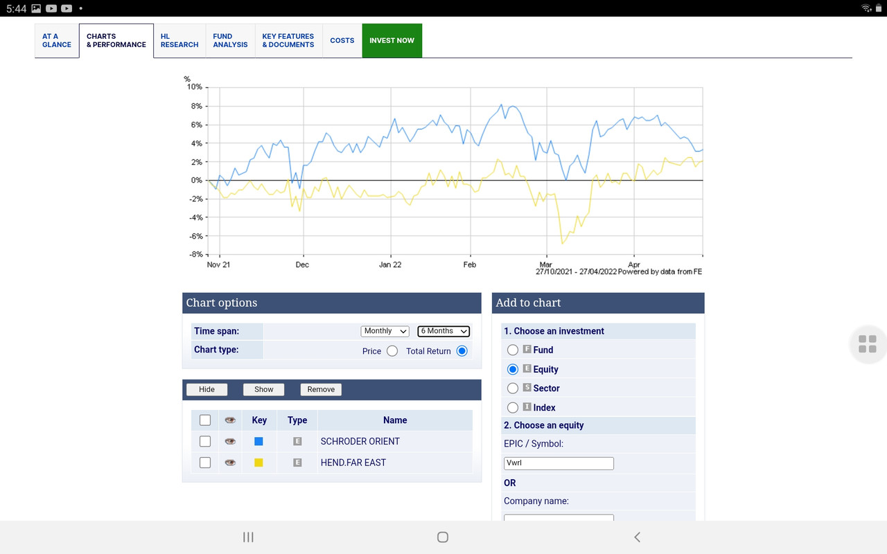The height and width of the screenshot is (554, 887).
Task: Click the E icon beside Equity
Action: [527, 369]
